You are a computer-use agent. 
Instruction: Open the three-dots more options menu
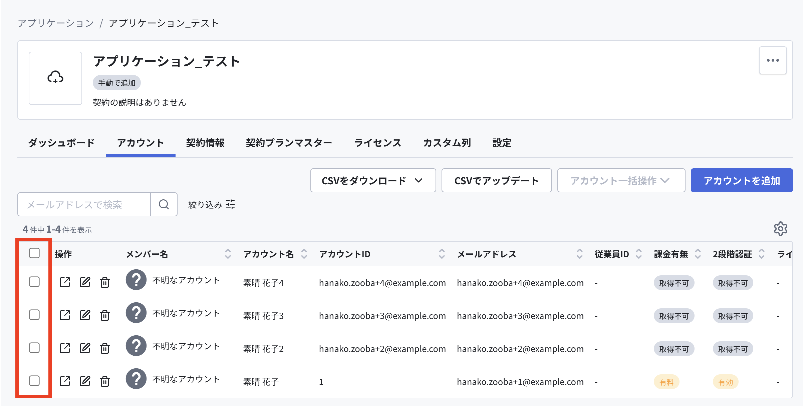(x=773, y=60)
